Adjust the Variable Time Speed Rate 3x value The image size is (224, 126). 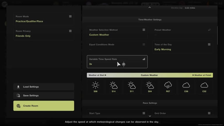[91, 64]
